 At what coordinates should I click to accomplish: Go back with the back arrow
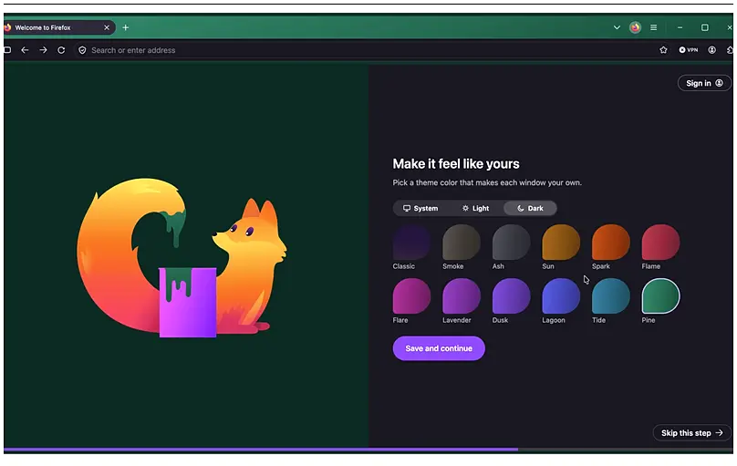pos(25,50)
